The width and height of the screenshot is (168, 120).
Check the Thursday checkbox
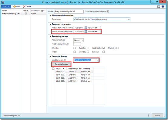point(117,48)
